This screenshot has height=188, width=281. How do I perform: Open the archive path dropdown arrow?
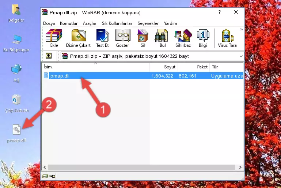pyautogui.click(x=241, y=56)
